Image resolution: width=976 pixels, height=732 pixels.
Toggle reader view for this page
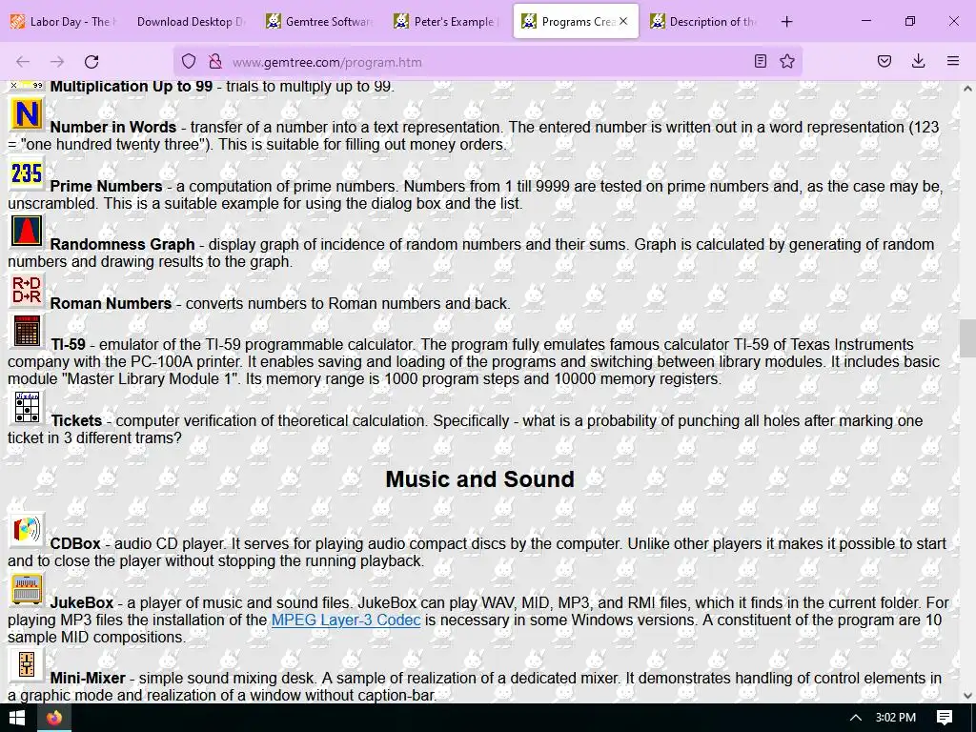760,62
